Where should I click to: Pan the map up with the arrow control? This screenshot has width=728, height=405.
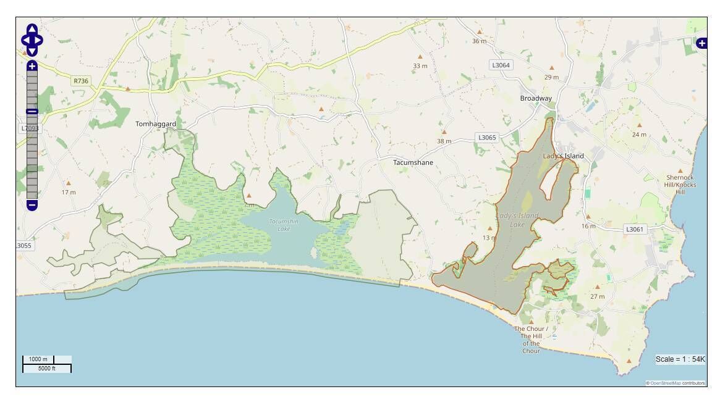tap(32, 29)
